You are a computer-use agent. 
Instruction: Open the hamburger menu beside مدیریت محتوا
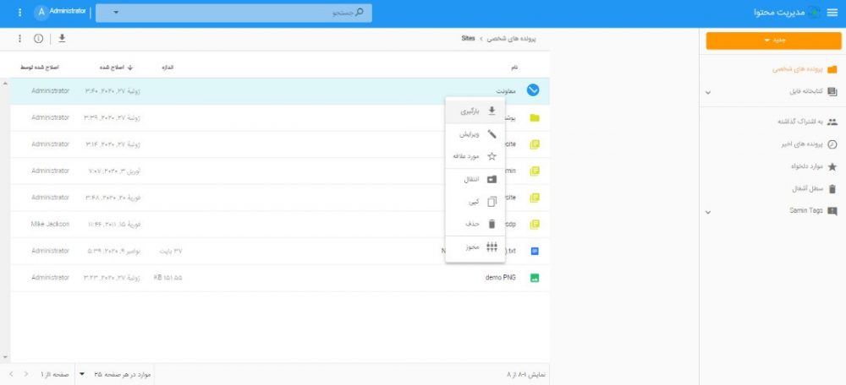click(x=832, y=13)
